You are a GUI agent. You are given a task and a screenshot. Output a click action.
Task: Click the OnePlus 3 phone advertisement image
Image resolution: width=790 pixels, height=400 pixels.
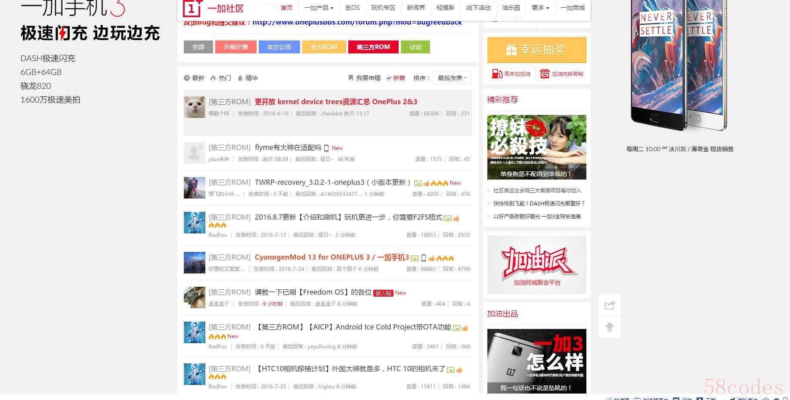[679, 65]
